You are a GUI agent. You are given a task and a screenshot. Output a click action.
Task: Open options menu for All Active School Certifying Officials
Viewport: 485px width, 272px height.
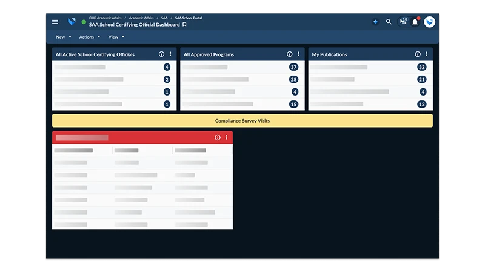click(170, 54)
